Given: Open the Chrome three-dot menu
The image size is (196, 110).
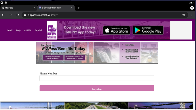Looking at the screenshot, I should click(x=191, y=15).
